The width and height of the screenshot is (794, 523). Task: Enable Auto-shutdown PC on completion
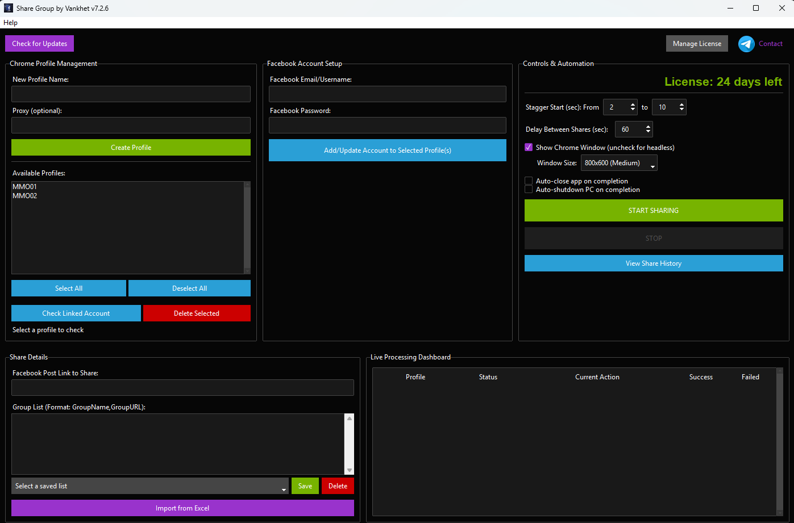pos(529,190)
